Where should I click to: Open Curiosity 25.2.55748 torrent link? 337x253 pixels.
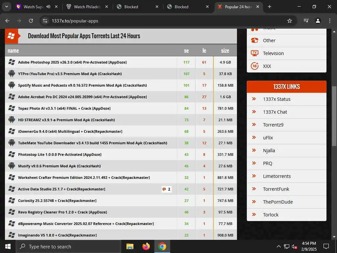click(x=57, y=201)
